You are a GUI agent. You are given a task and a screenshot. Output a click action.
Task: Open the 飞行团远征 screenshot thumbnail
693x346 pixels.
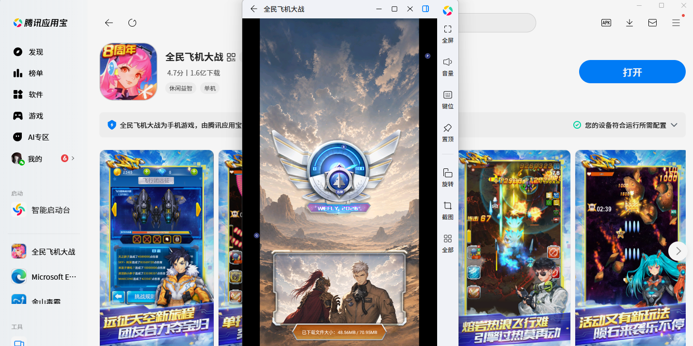pyautogui.click(x=157, y=248)
